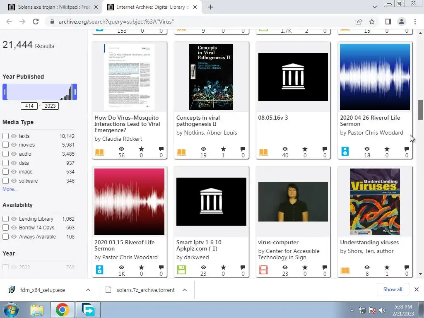The image size is (424, 318).
Task: Click audio icon on 2020 04 26 Riverof Life Sermon card
Action: tap(345, 152)
